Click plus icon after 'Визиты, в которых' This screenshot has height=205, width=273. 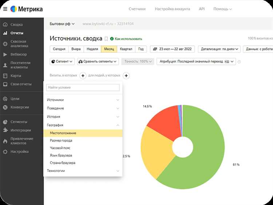pos(83,76)
